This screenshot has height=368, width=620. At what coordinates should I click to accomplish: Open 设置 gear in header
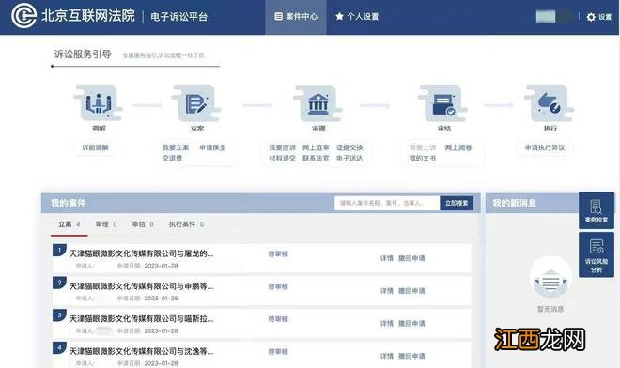pyautogui.click(x=599, y=17)
